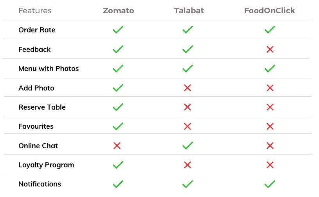Viewport: 319px width, 197px height.
Task: Click FoodOnClick's Menu with Photos checkmark
Action: [x=270, y=68]
